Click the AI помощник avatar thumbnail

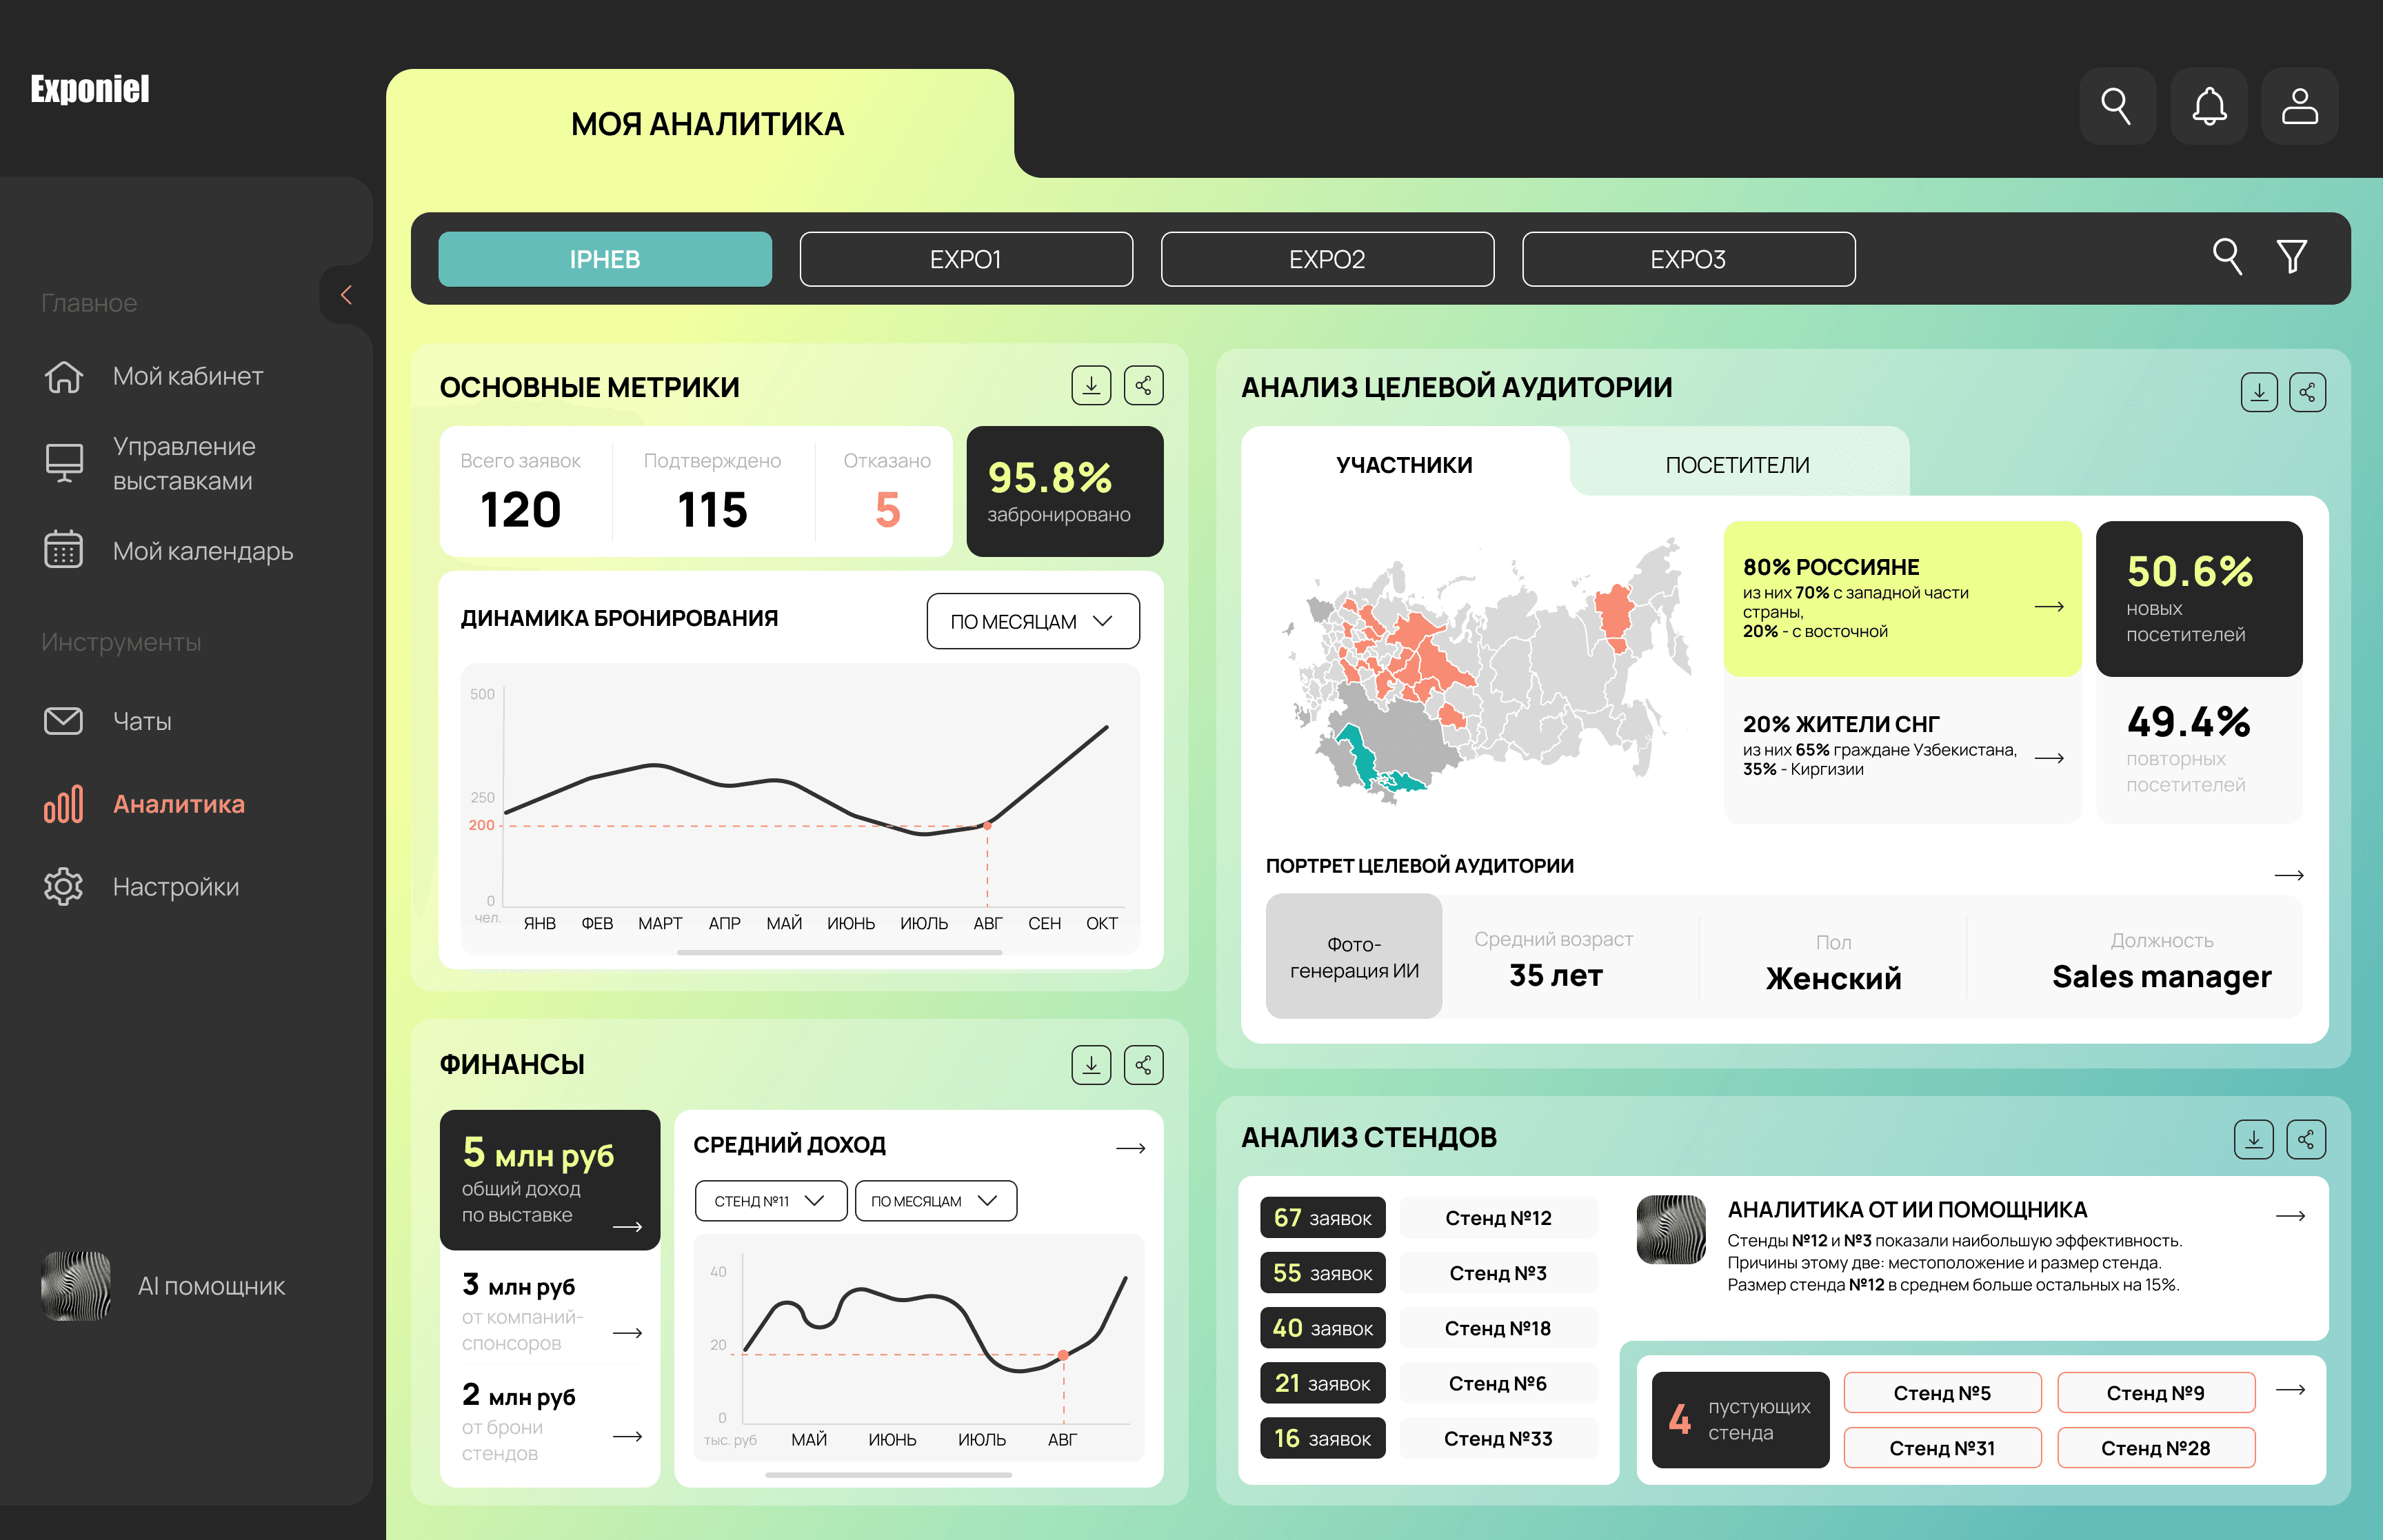(x=75, y=1286)
